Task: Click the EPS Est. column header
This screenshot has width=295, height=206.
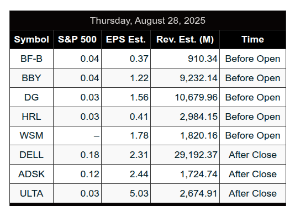Action: [126, 40]
